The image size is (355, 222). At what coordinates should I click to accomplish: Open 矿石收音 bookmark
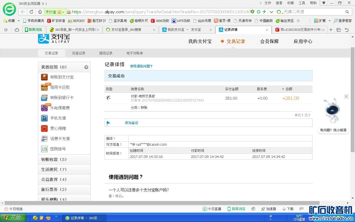tap(56, 21)
